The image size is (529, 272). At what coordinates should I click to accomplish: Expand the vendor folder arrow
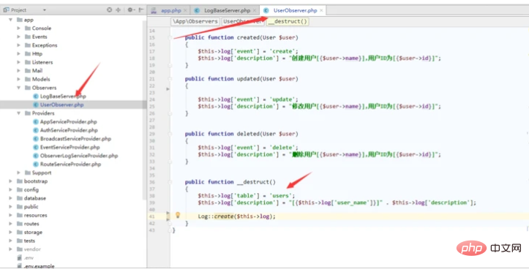click(10, 249)
